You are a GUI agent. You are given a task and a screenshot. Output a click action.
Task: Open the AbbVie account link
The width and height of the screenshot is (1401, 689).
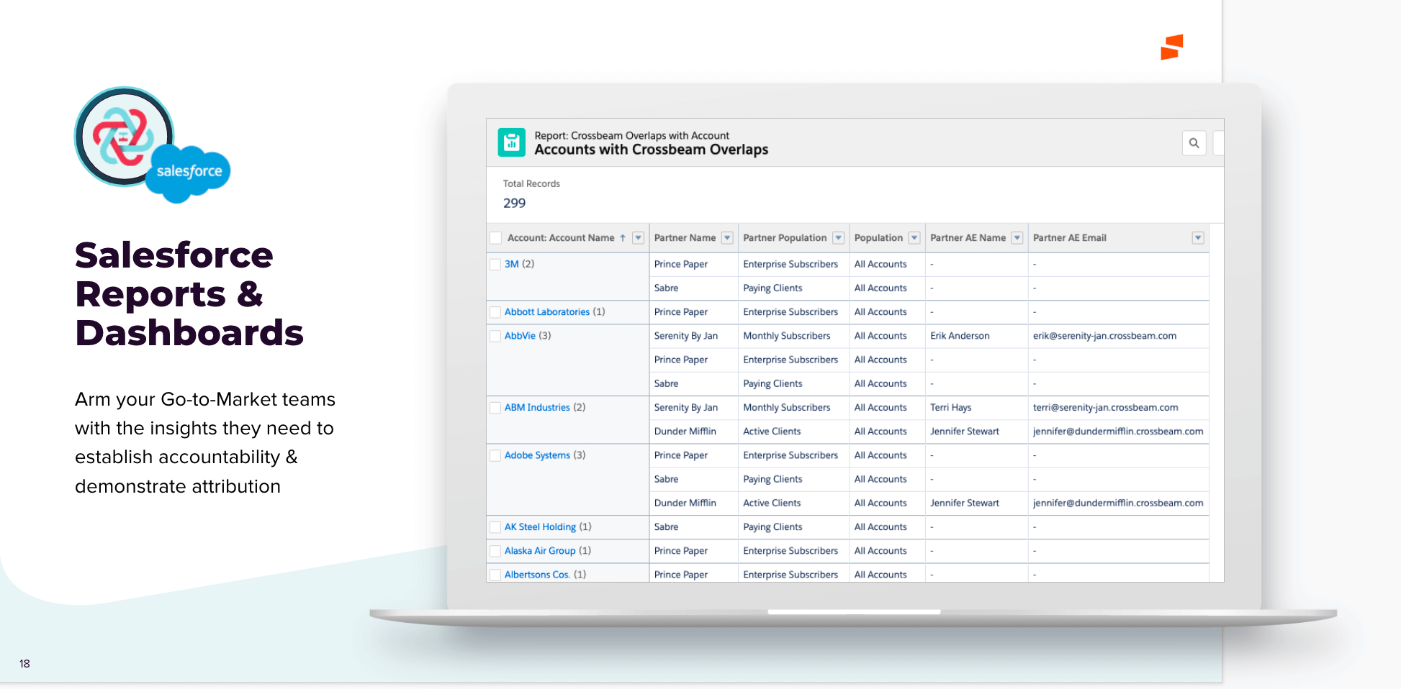(520, 336)
